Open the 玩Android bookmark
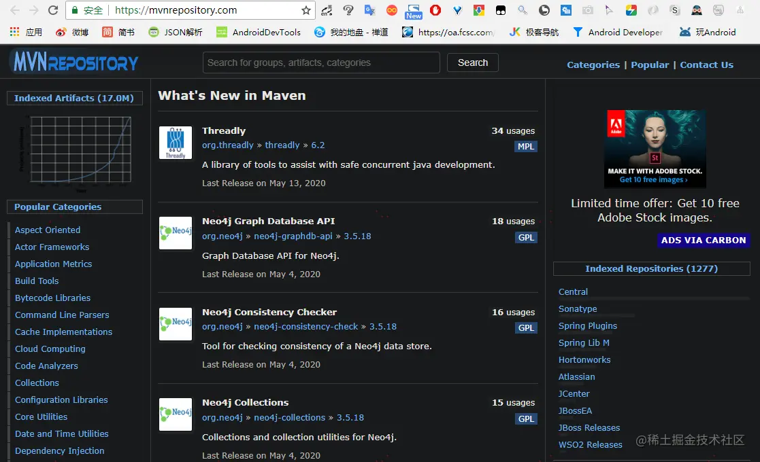Screen dimensions: 760x462 pos(708,32)
